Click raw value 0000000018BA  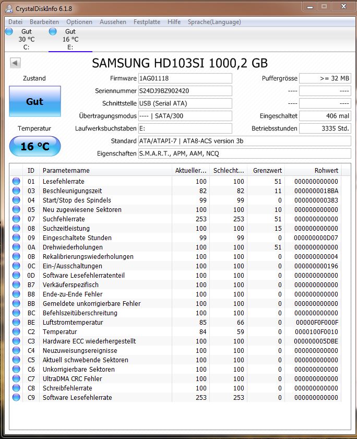click(x=316, y=191)
